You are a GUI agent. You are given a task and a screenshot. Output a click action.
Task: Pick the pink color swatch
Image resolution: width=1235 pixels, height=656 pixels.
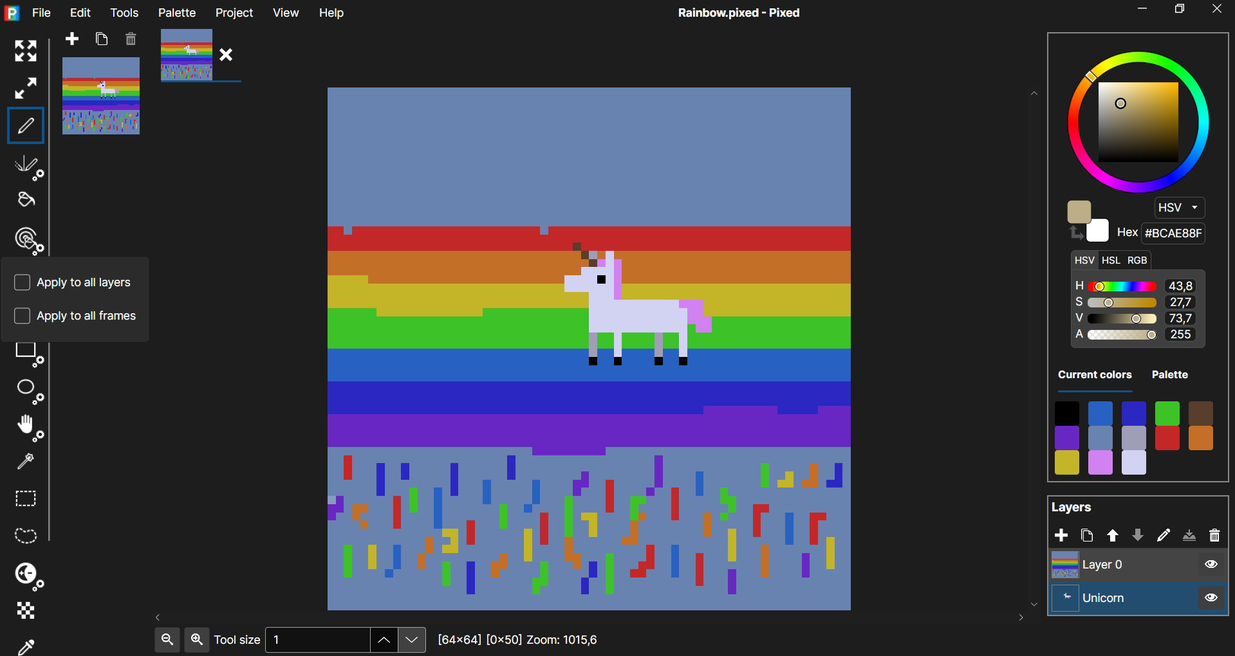tap(1100, 462)
